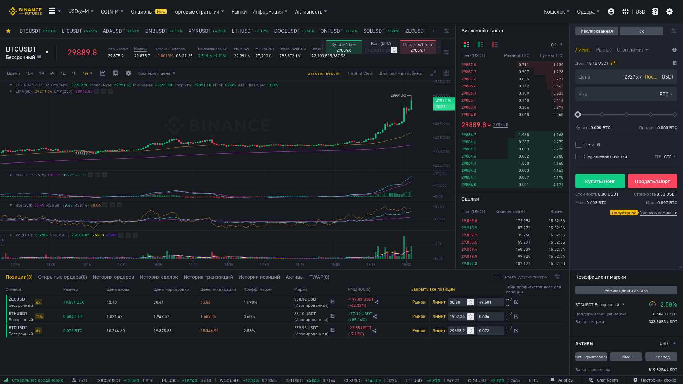Viewport: 683px width, 384px height.
Task: Switch to Открытые ордера(0) tab
Action: click(63, 277)
